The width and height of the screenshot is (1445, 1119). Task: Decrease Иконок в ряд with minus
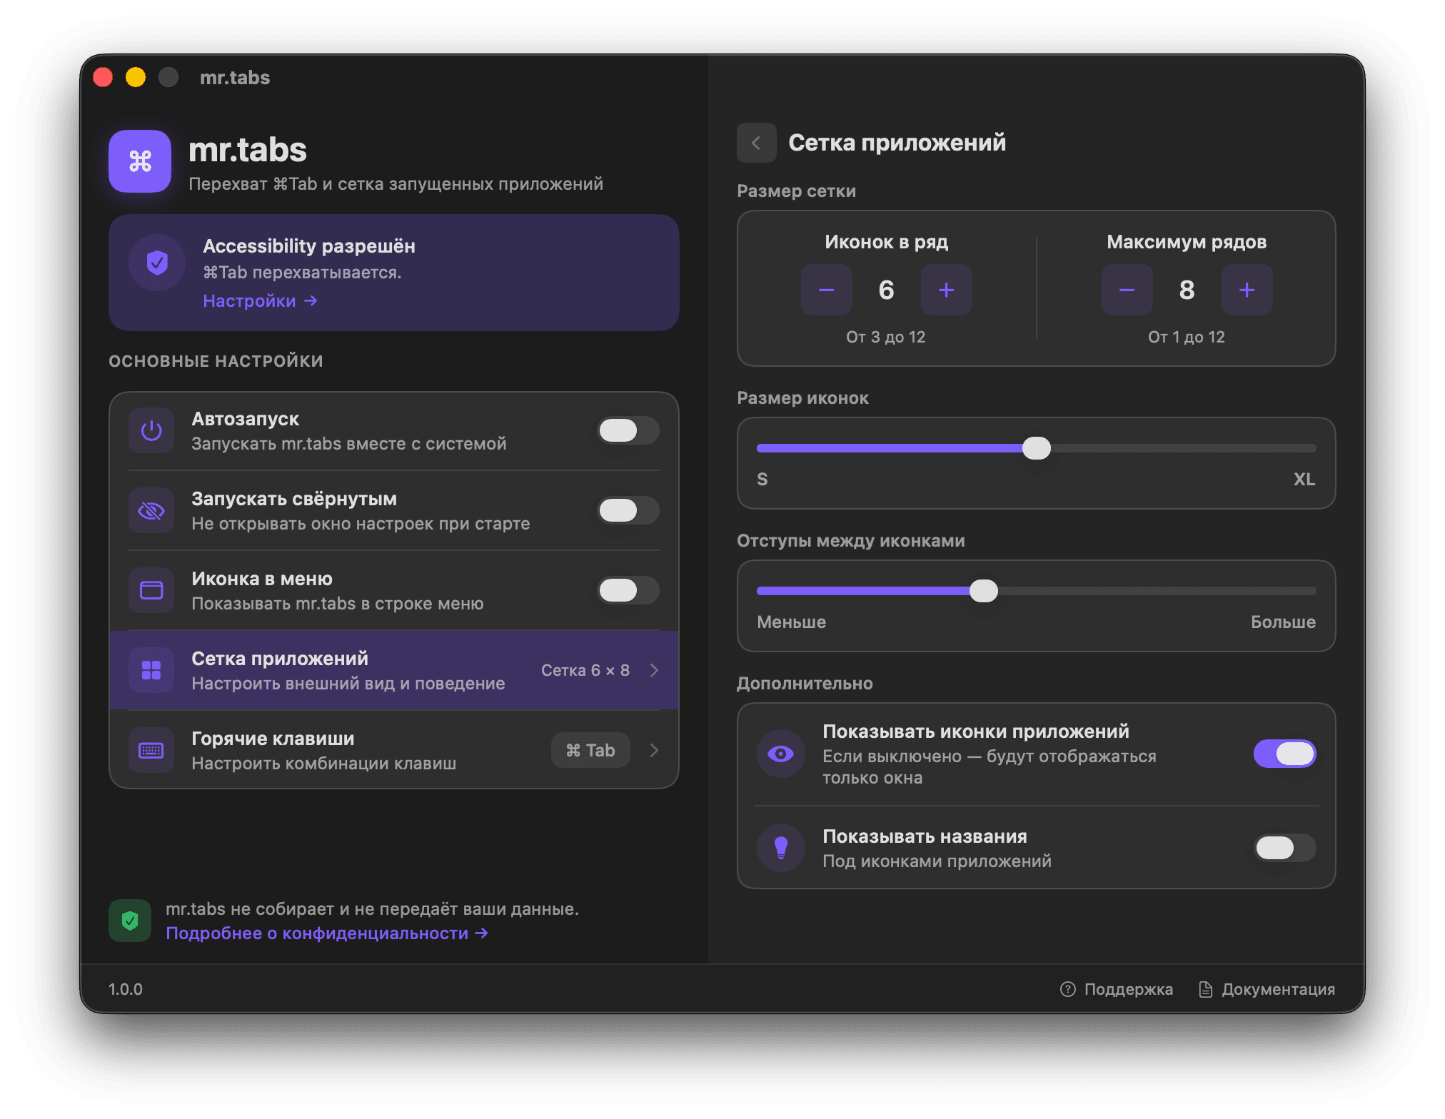pos(827,290)
